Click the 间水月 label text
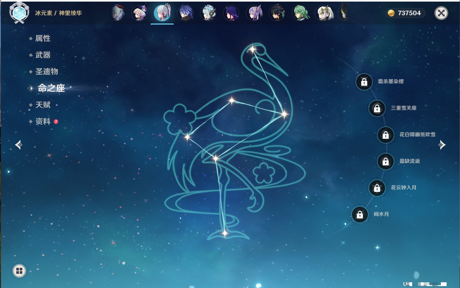The width and height of the screenshot is (460, 288). (381, 214)
